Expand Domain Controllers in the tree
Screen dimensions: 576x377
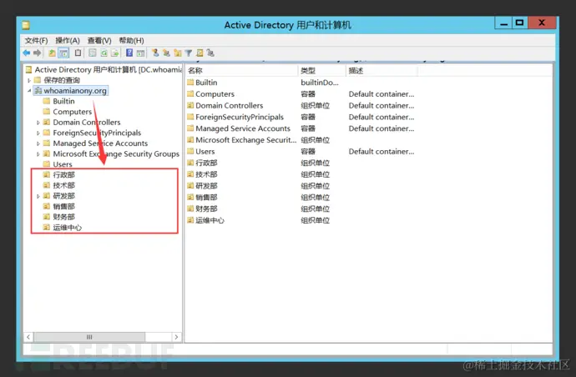[38, 123]
